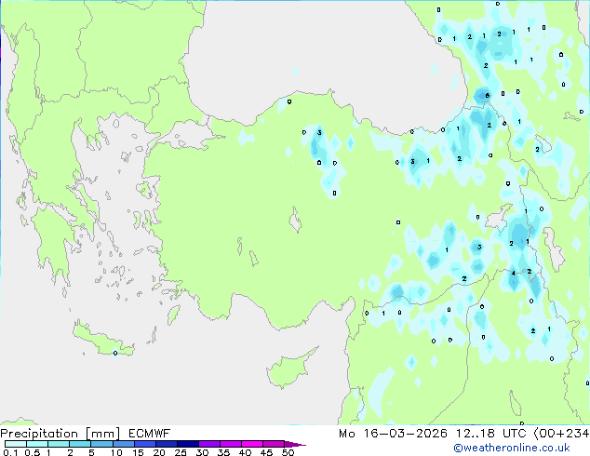Image resolution: width=590 pixels, height=456 pixels.
Task: Click the 'Precipitation' title text
Action: [x=39, y=434]
